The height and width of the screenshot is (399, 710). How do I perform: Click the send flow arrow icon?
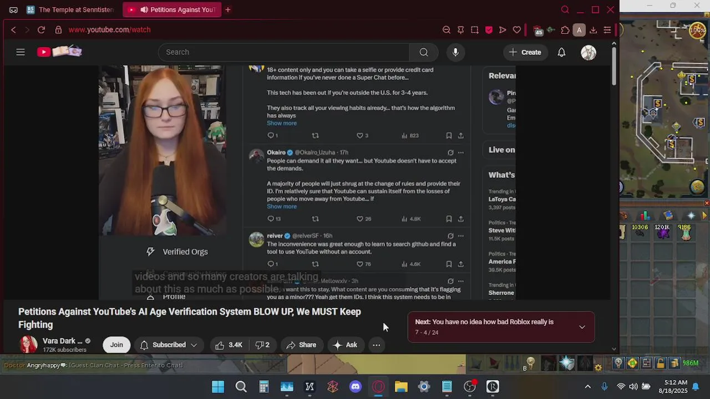[503, 30]
